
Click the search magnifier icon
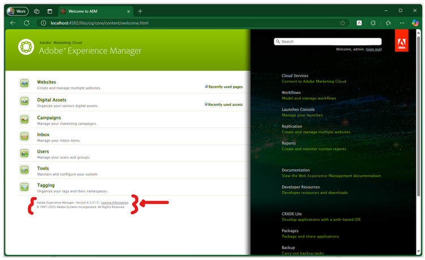tap(278, 41)
